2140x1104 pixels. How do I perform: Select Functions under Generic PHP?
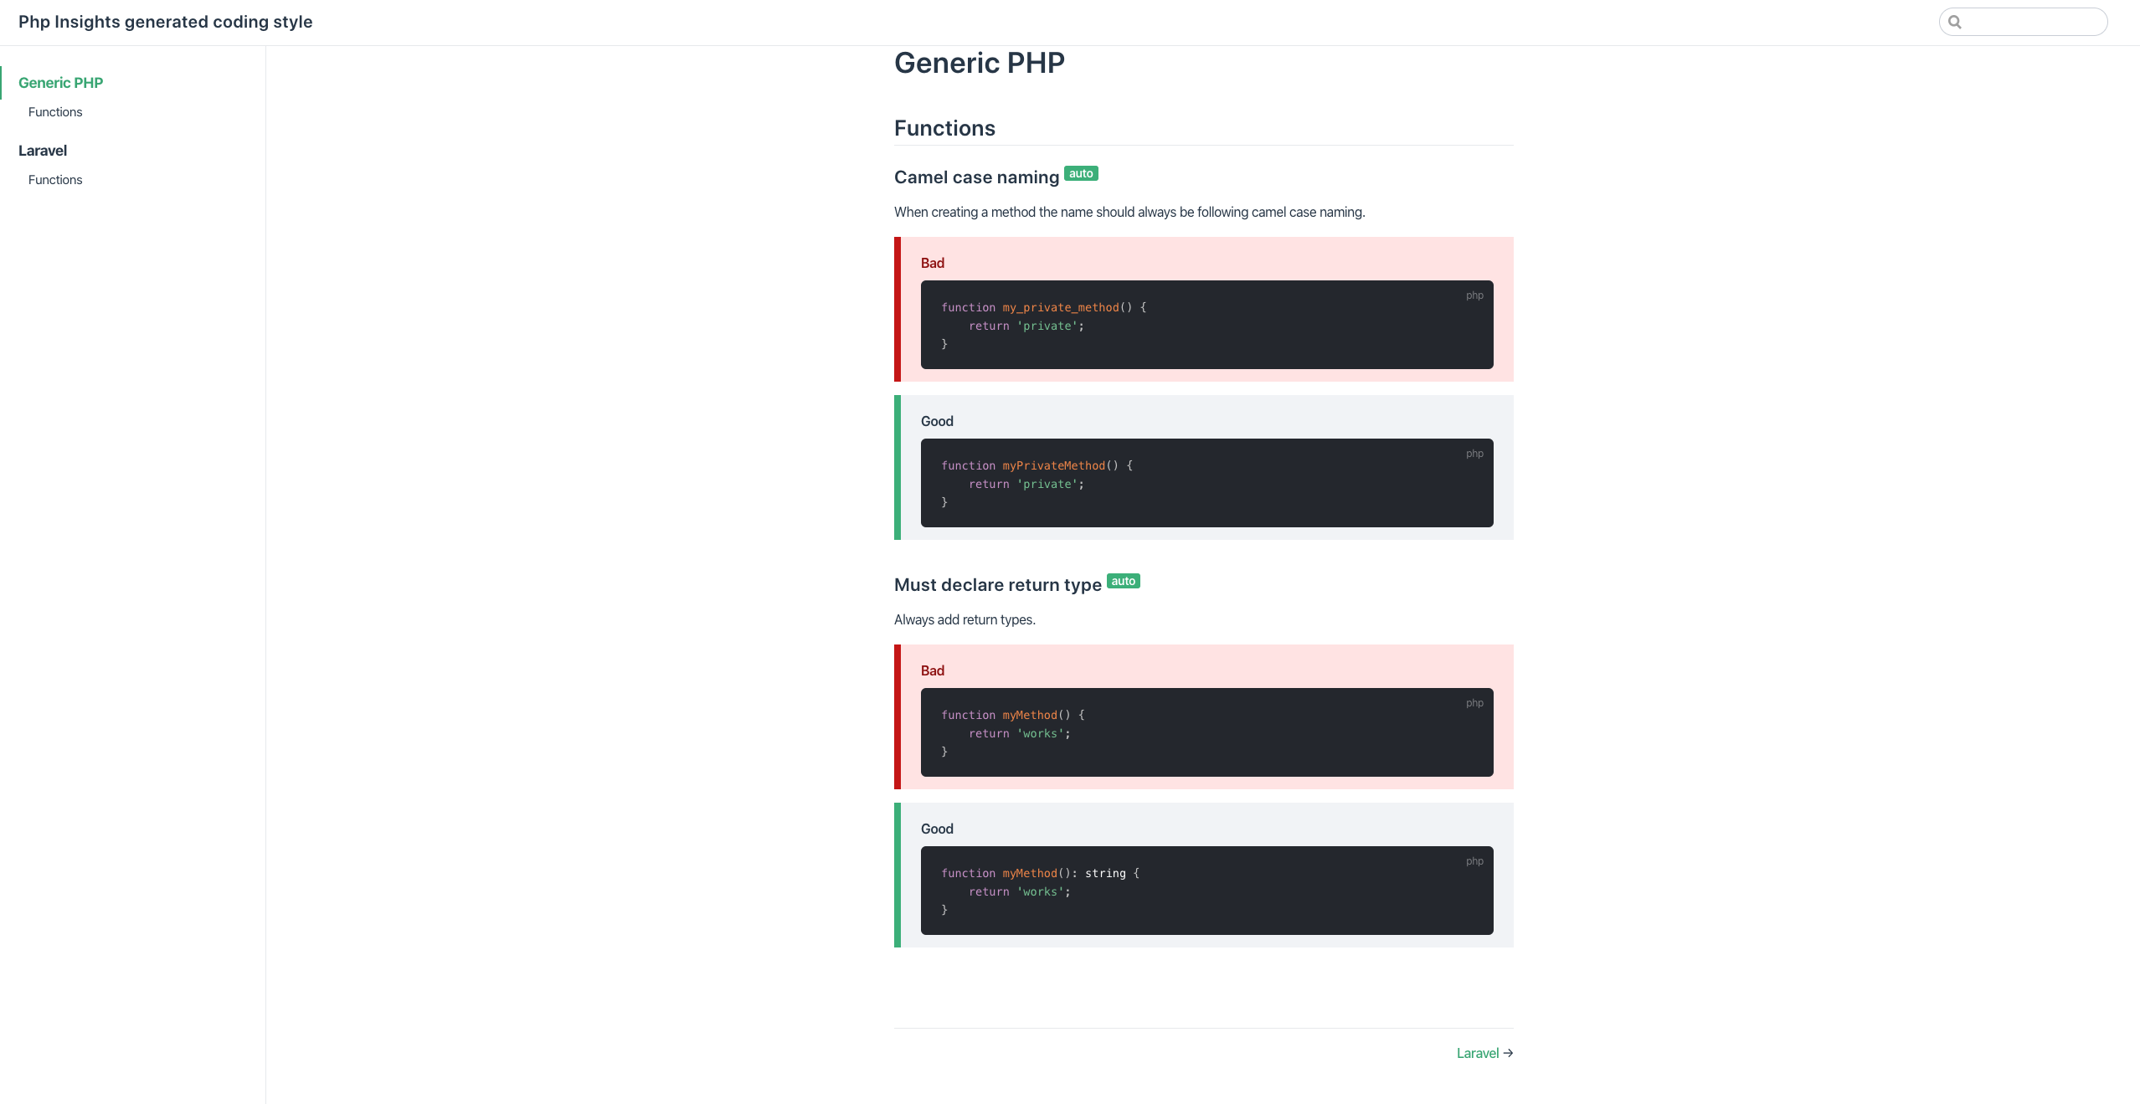pos(55,112)
